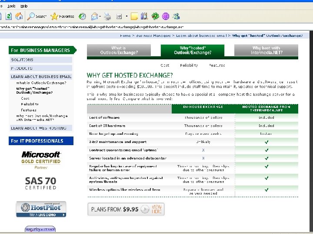
Task: Click checkmark in Regular backup row
Action: point(266,166)
